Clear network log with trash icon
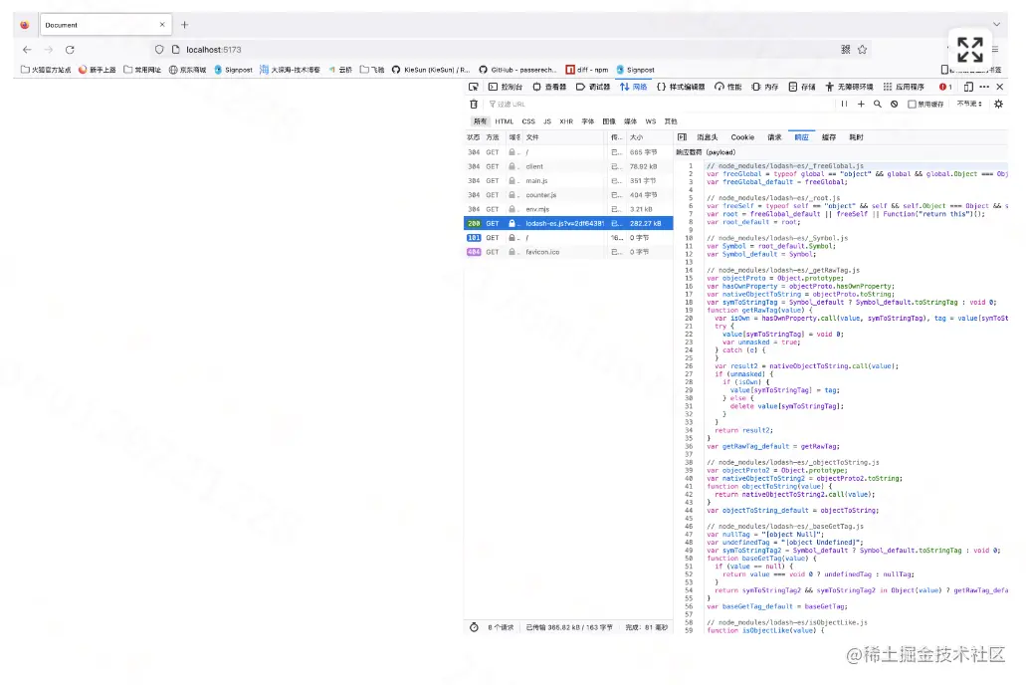The image size is (1026, 685). pos(474,105)
